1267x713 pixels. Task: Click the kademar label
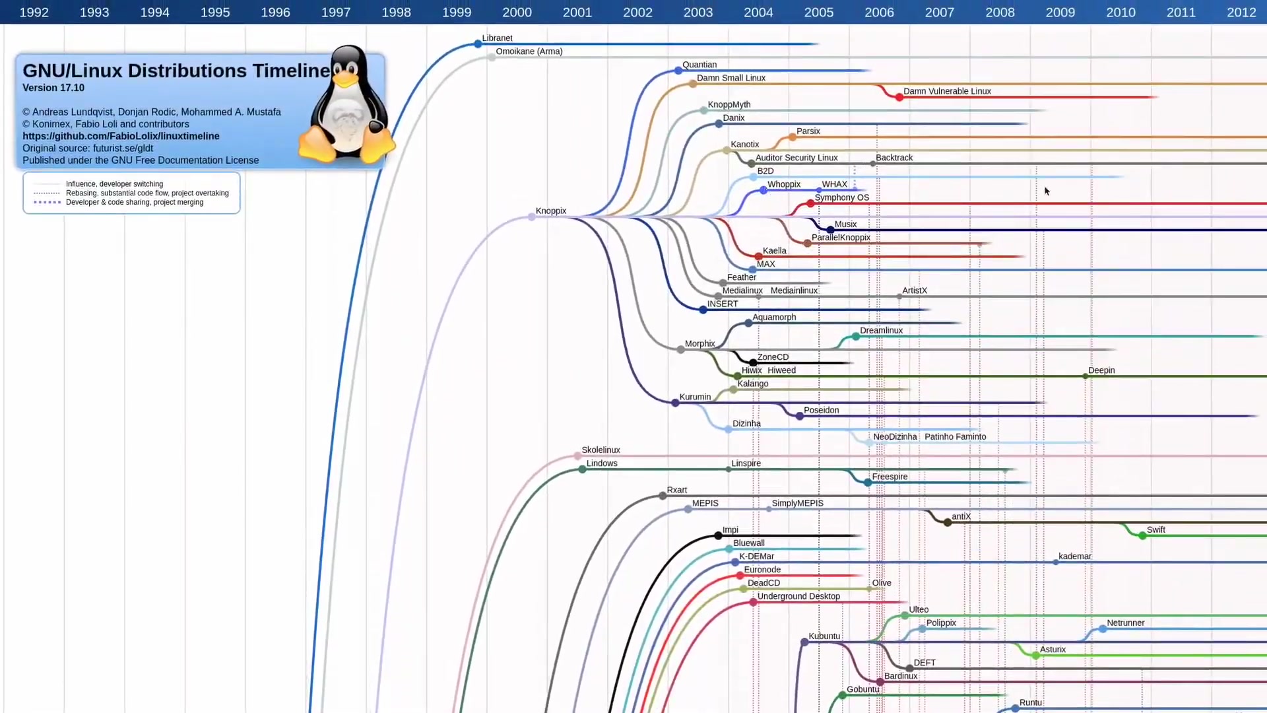(x=1075, y=557)
